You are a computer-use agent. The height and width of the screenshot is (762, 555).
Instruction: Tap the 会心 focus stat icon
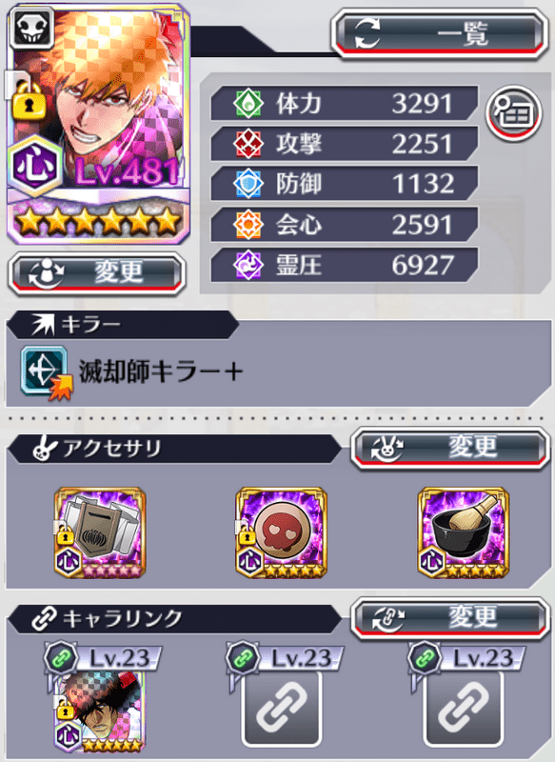tap(248, 225)
